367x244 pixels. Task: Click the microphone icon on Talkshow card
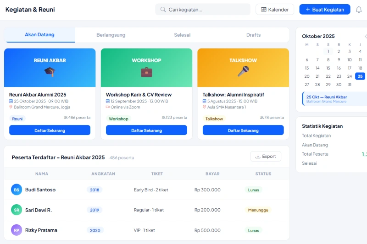click(x=243, y=71)
